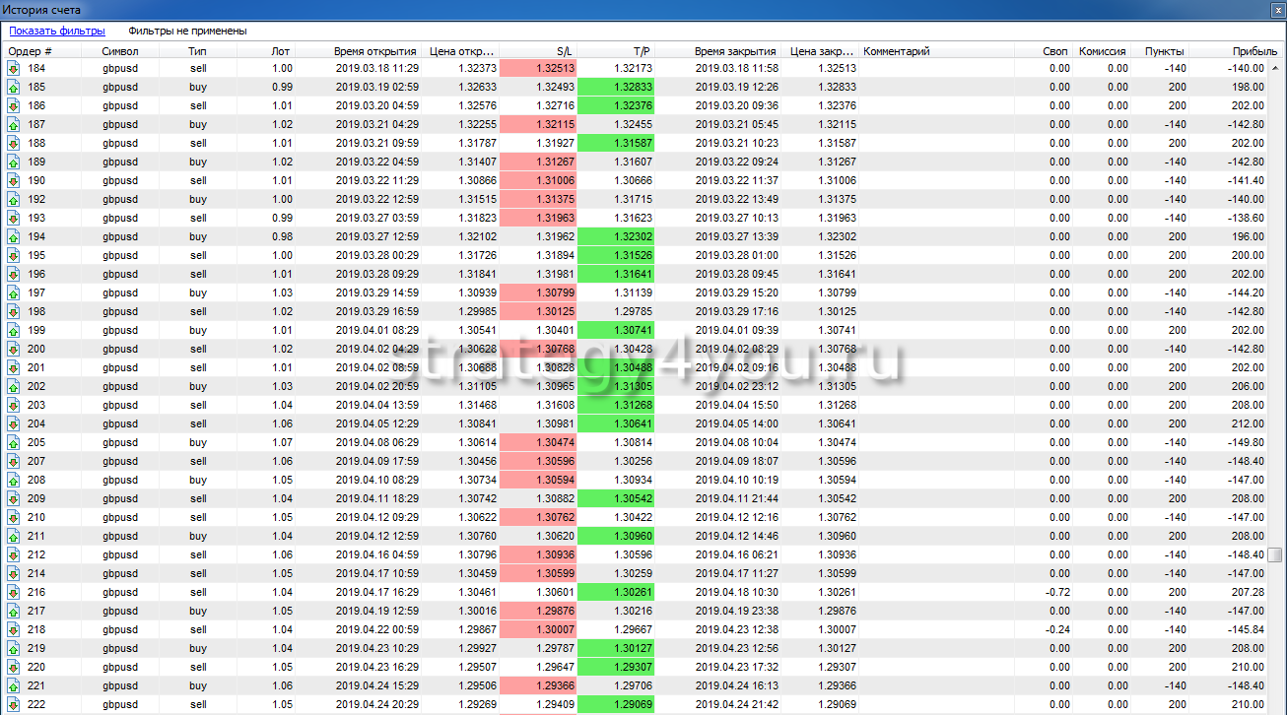
Task: Click the Символ column header
Action: (x=120, y=51)
